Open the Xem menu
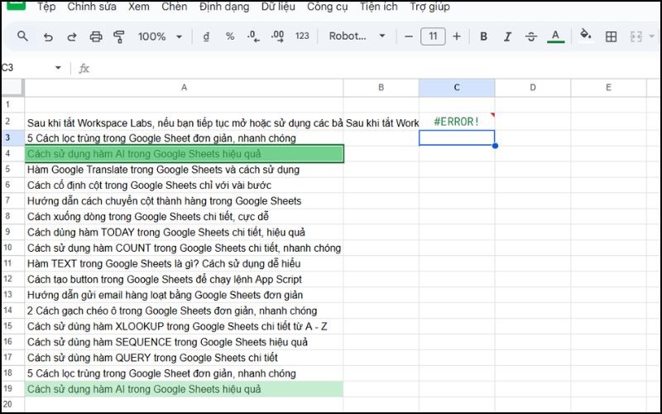This screenshot has height=414, width=662. coord(138,7)
